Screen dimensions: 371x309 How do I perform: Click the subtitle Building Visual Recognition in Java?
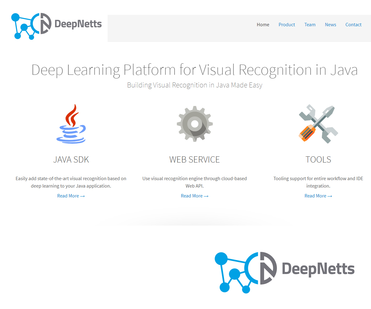click(195, 85)
